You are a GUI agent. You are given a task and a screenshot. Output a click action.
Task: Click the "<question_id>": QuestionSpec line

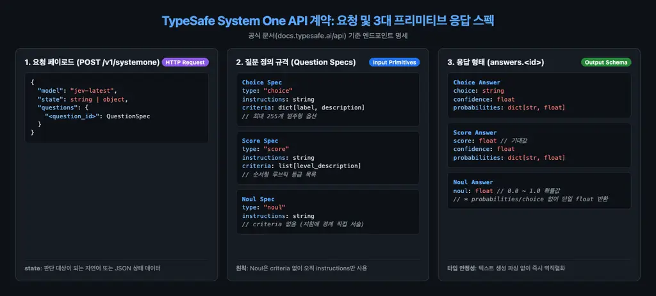97,116
